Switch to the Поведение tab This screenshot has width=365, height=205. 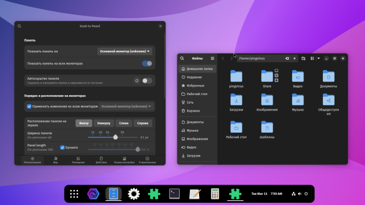[78, 160]
